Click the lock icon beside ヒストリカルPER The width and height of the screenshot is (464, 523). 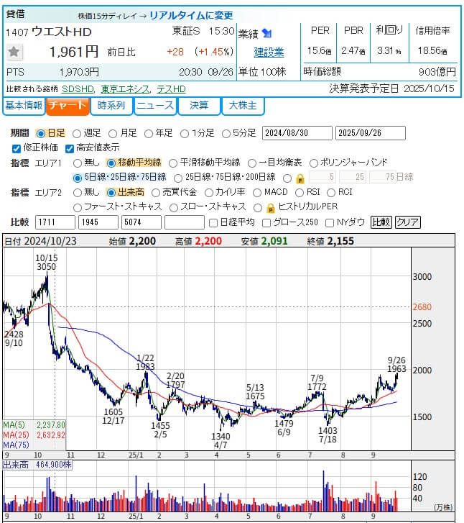(x=271, y=207)
